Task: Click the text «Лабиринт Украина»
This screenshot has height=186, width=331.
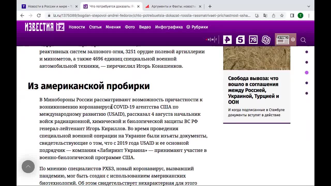Action: pyautogui.click(x=122, y=150)
